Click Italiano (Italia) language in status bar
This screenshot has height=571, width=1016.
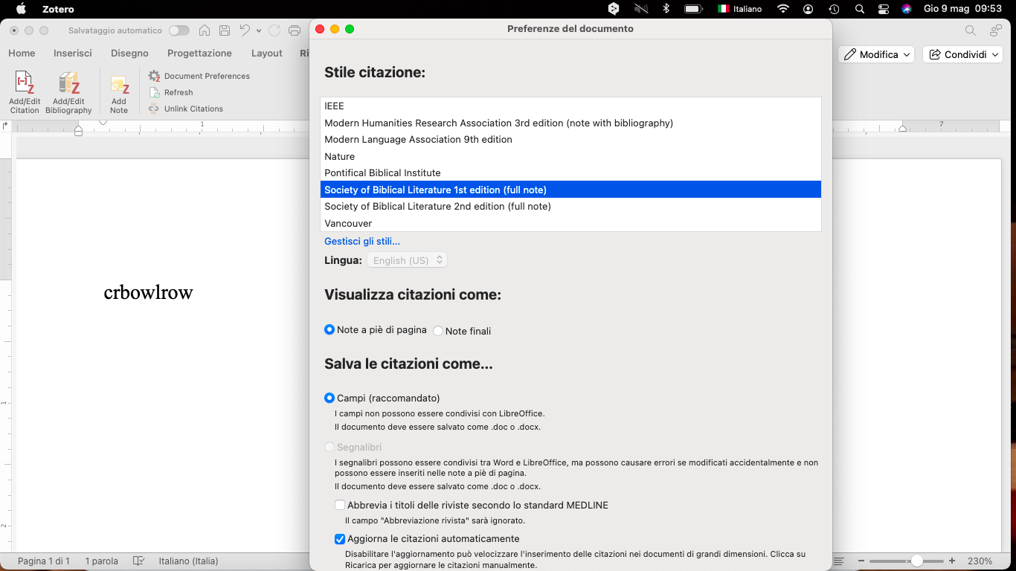[188, 561]
